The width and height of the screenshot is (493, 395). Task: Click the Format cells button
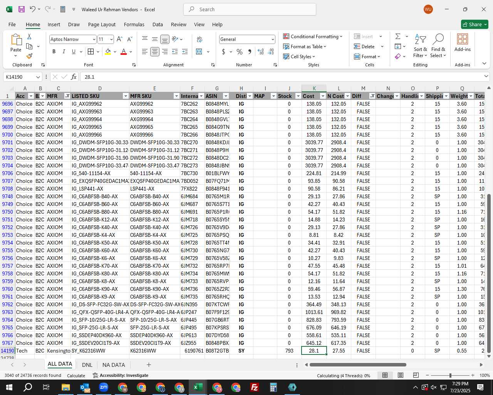pyautogui.click(x=367, y=56)
